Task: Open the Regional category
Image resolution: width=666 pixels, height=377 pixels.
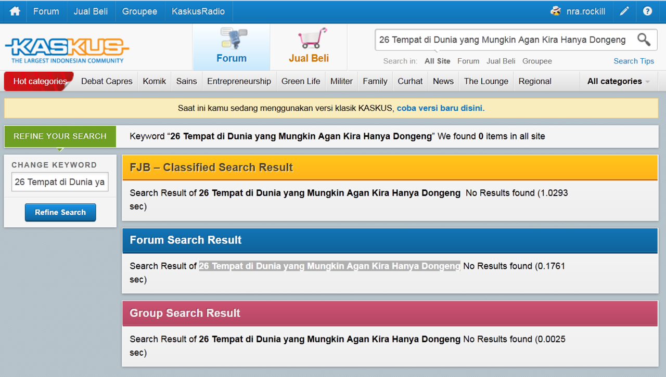Action: pyautogui.click(x=535, y=81)
